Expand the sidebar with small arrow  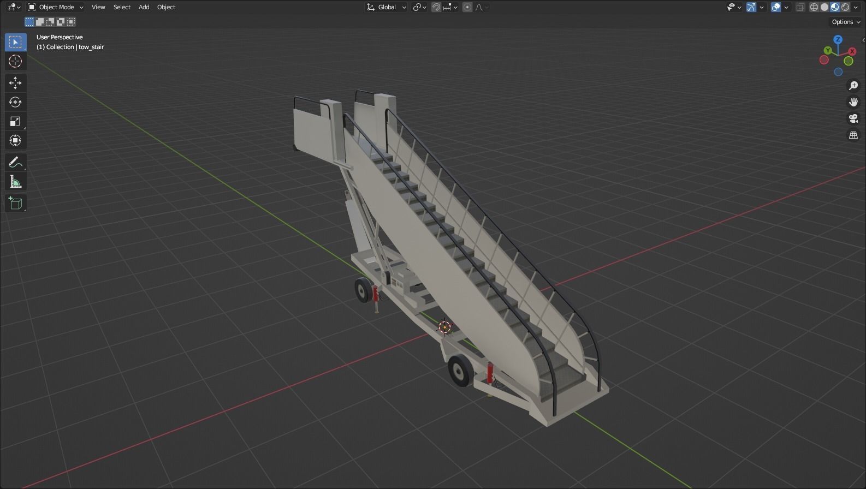(x=863, y=40)
